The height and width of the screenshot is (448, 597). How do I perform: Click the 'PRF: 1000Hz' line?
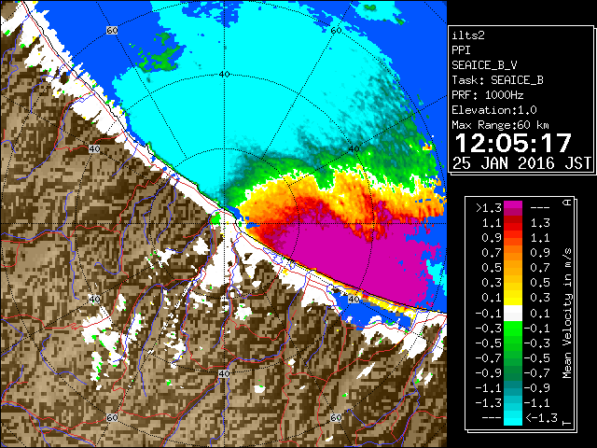click(488, 95)
